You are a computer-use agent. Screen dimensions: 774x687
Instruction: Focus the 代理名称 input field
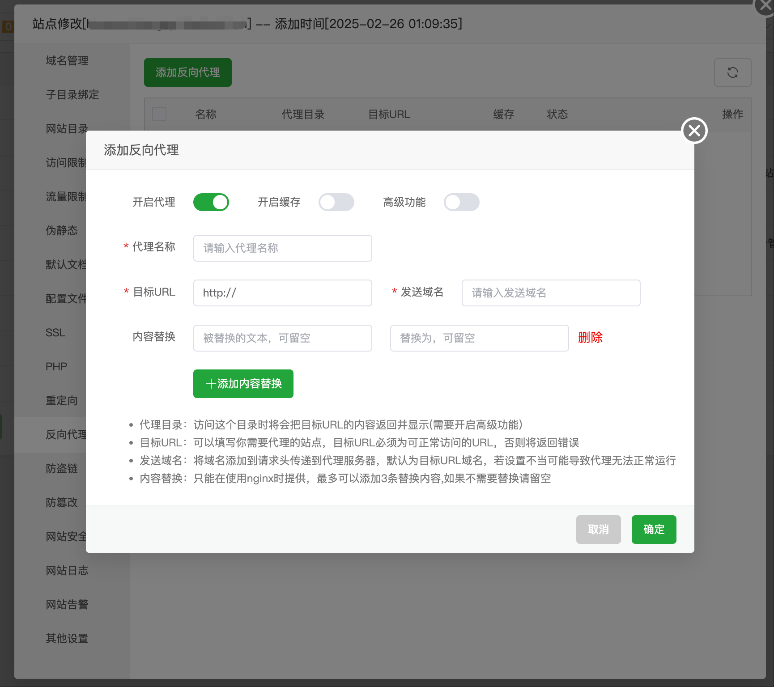[x=283, y=248]
